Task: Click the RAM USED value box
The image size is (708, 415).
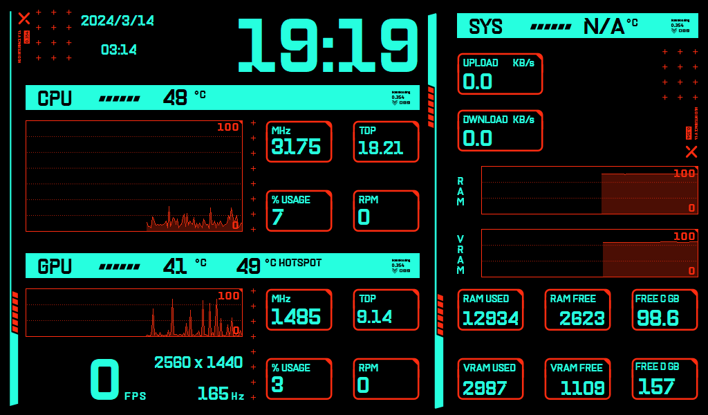Action: [490, 310]
